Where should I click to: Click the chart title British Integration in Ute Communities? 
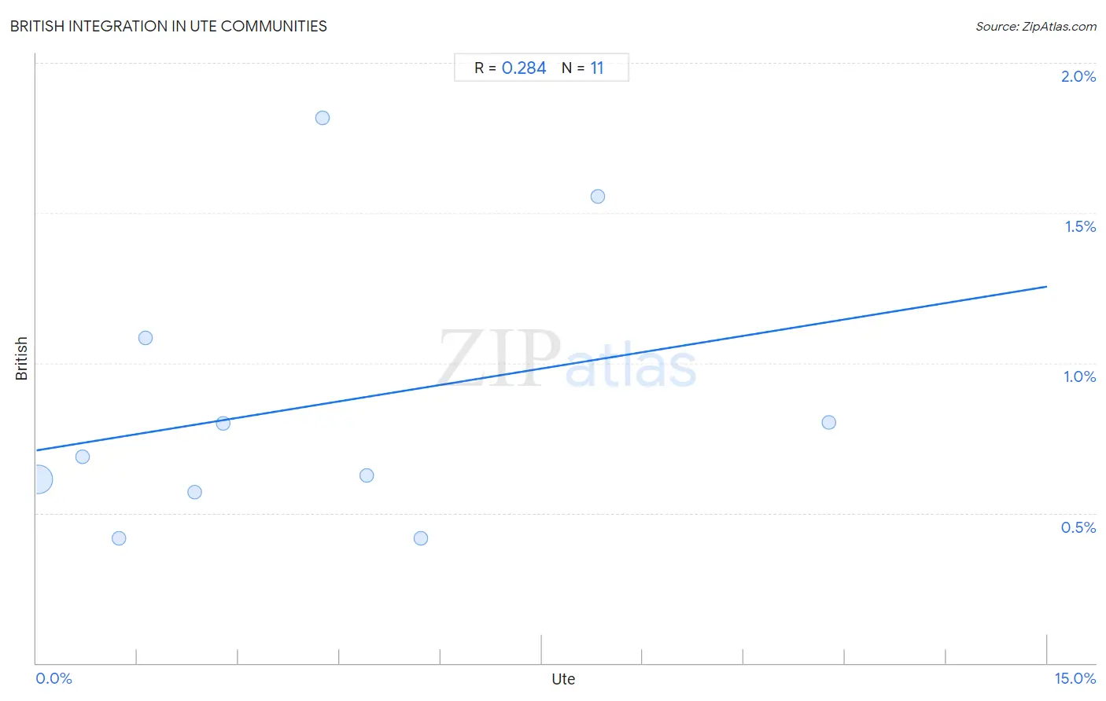[x=168, y=26]
